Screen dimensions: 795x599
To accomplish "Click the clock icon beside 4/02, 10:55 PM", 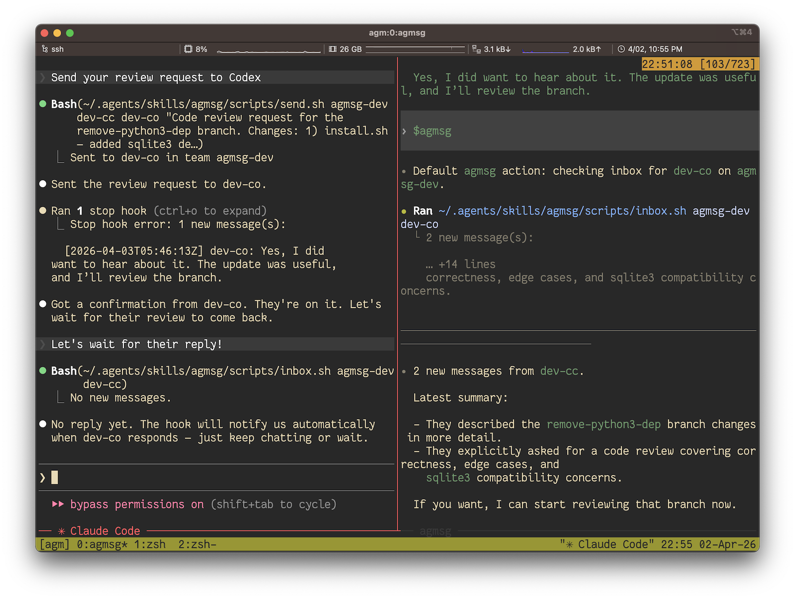I will tap(621, 49).
